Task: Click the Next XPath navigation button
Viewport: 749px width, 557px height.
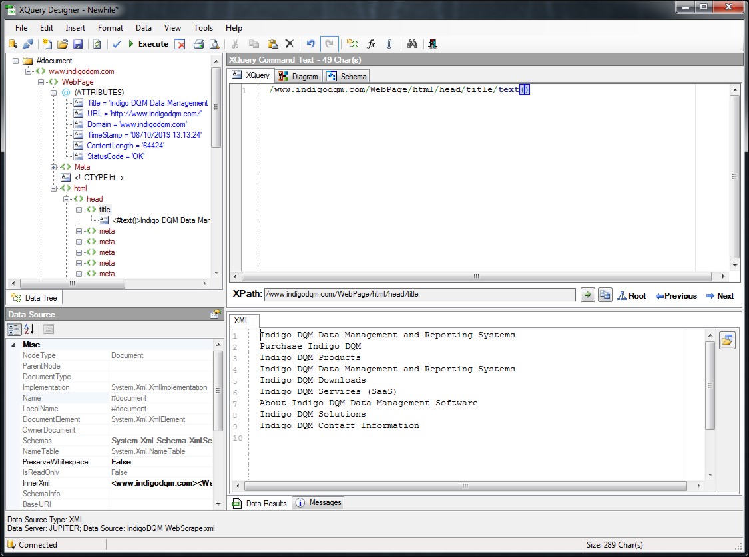Action: point(720,296)
